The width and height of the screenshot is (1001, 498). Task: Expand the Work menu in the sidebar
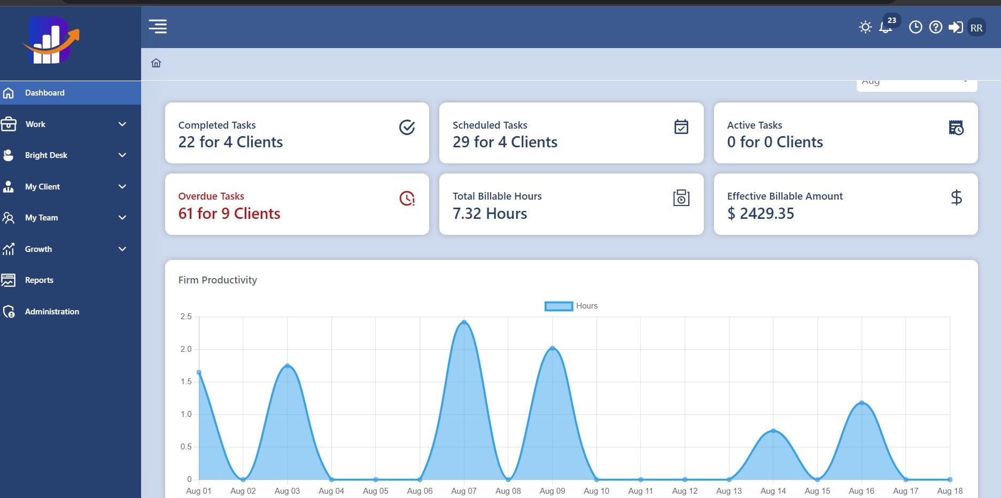(35, 124)
